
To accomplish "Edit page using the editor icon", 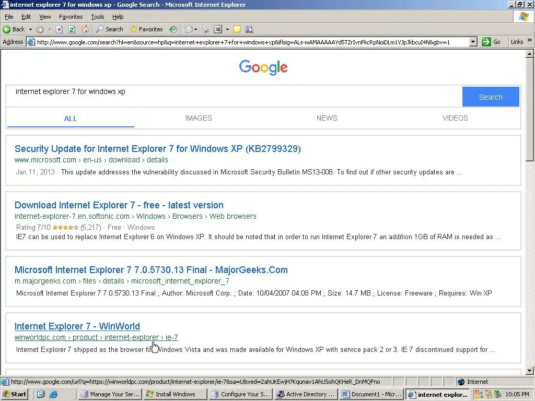I will (218, 30).
